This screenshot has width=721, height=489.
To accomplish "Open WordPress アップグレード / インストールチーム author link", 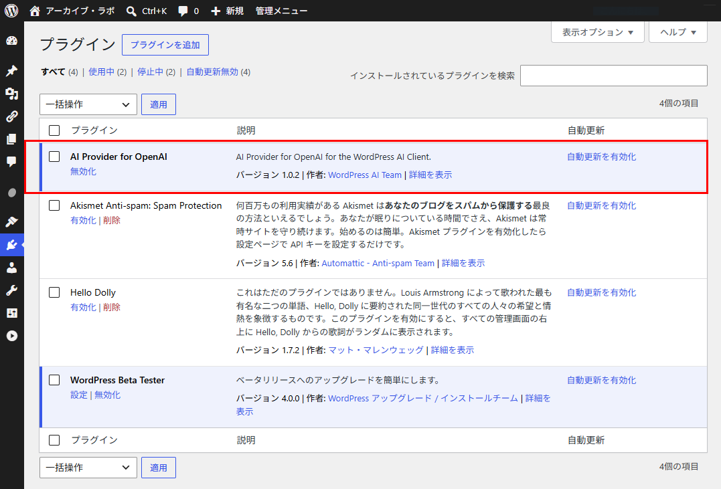I will [423, 399].
